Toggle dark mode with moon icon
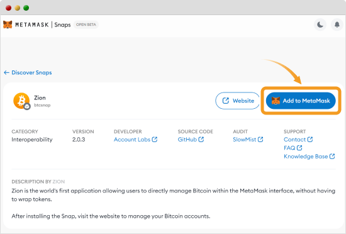Image resolution: width=346 pixels, height=234 pixels. point(320,25)
